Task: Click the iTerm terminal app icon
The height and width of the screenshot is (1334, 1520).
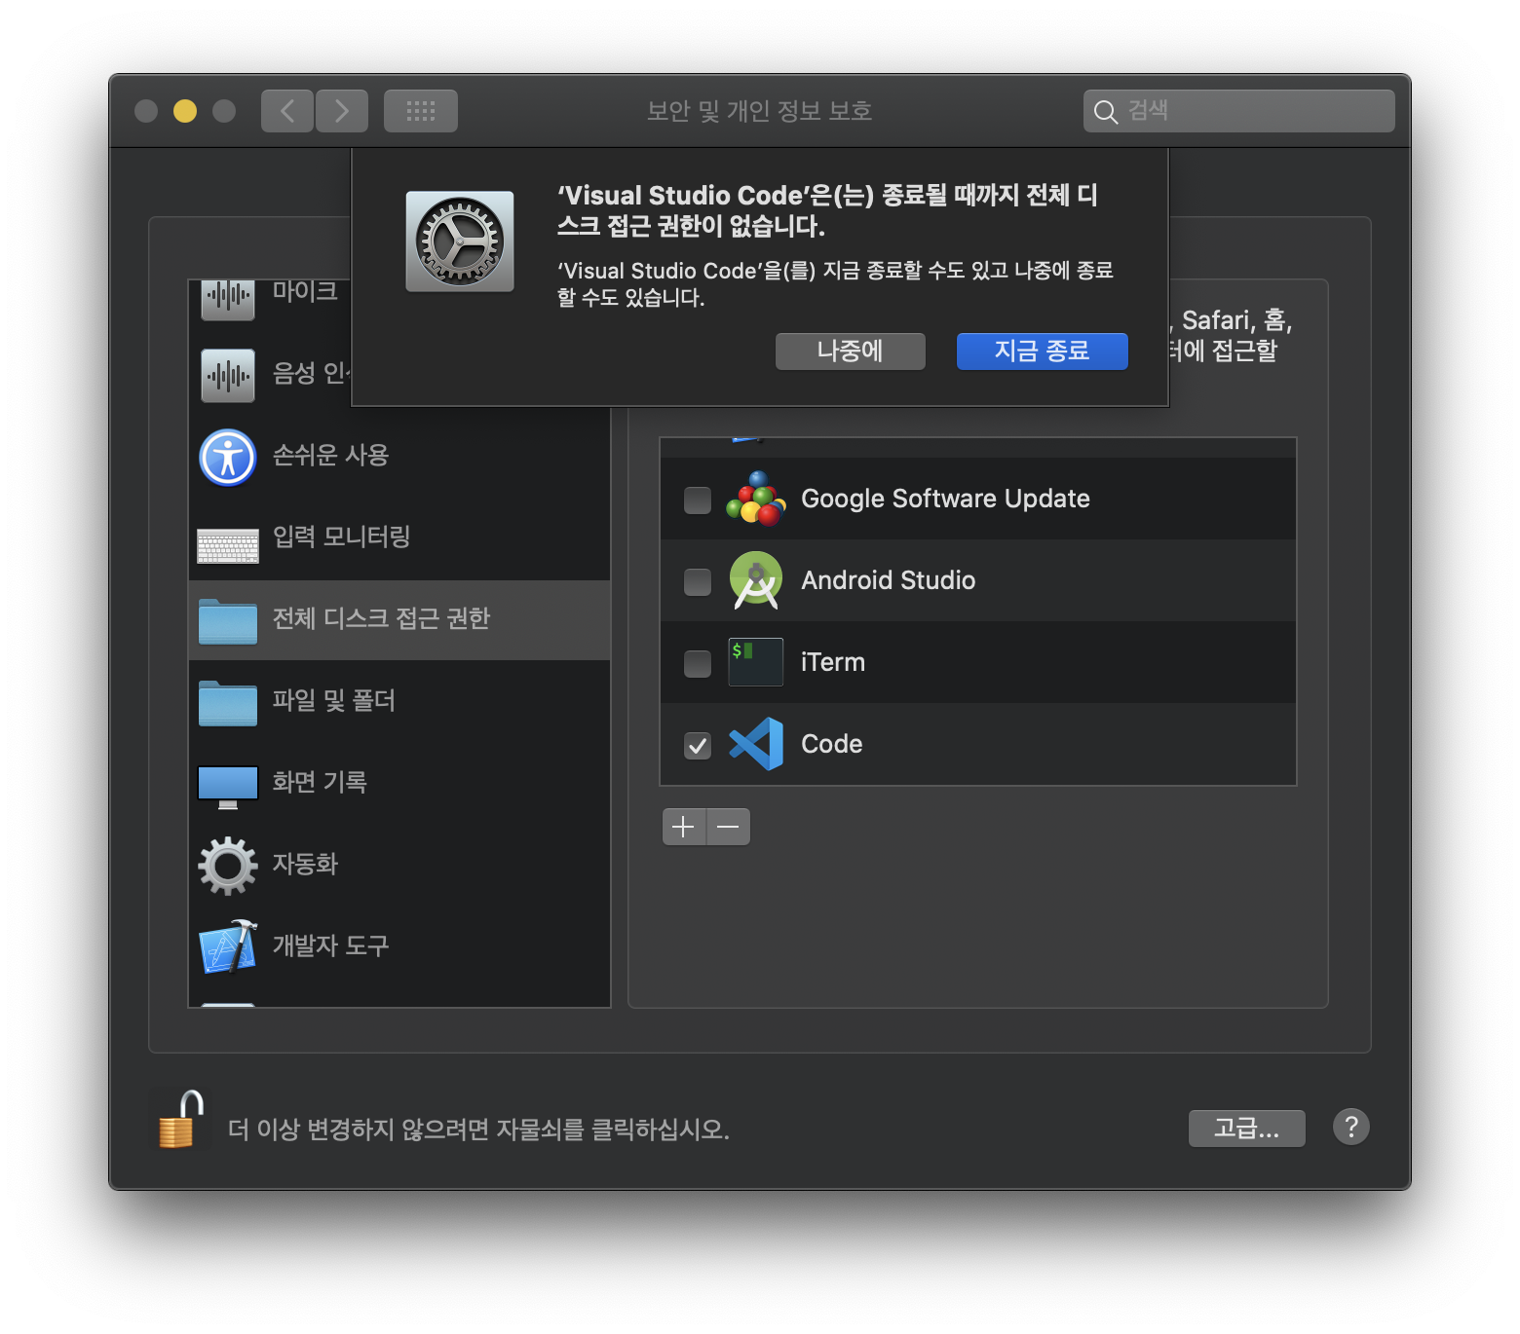Action: pyautogui.click(x=756, y=662)
